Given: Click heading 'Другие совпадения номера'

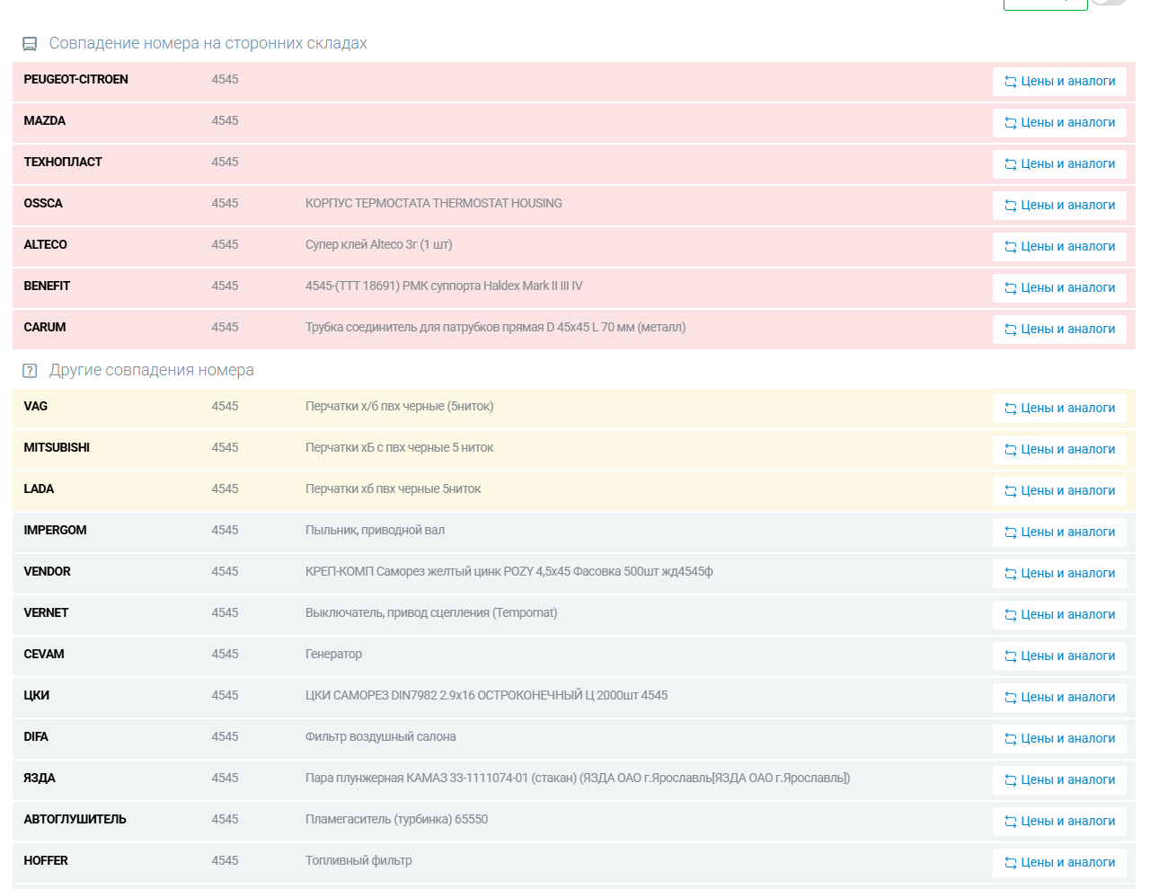Looking at the screenshot, I should click(x=152, y=371).
